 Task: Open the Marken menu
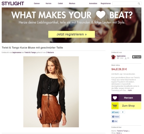(72, 4)
